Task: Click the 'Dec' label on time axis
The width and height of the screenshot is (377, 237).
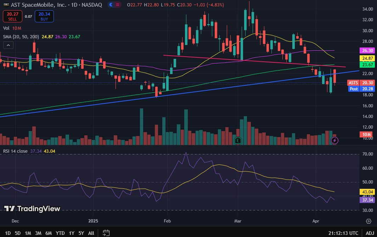Action: [15, 221]
